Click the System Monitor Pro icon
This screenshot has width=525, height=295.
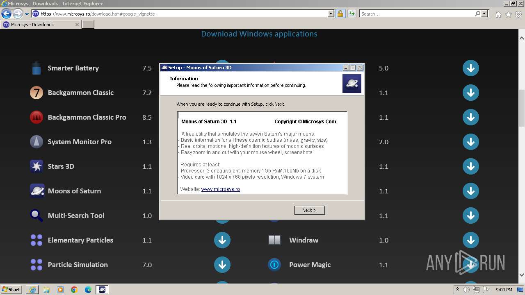coord(37,142)
